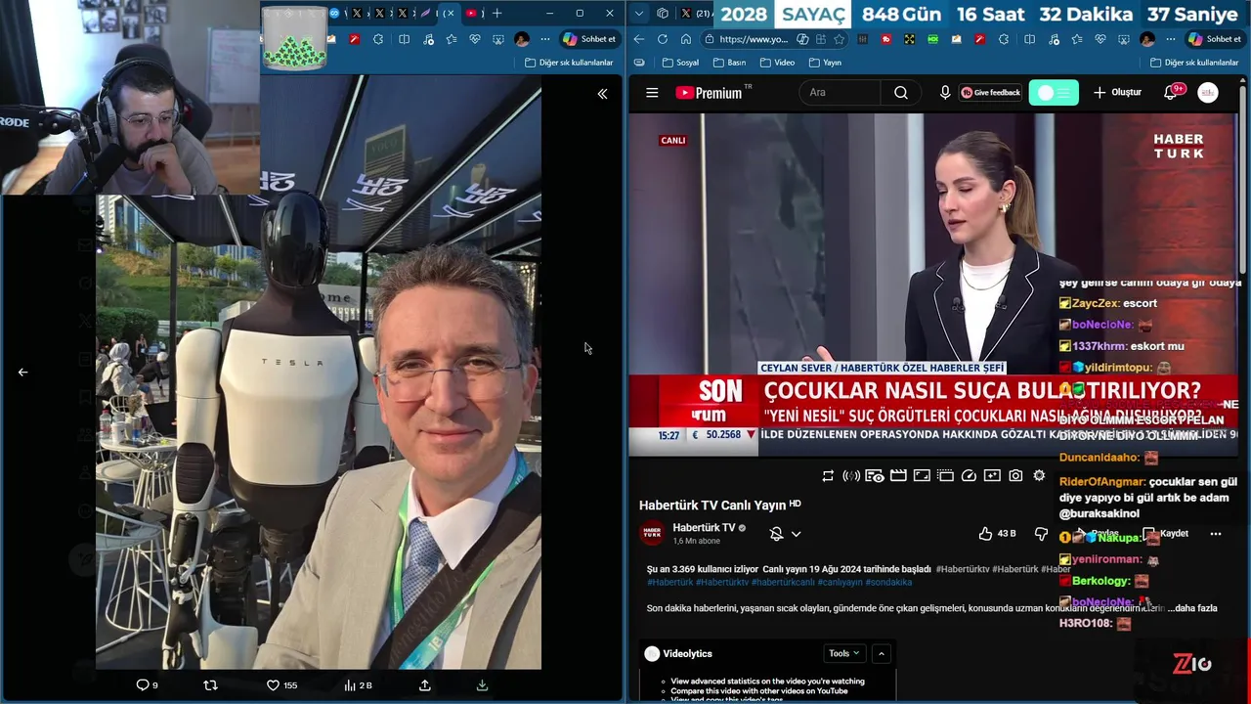The width and height of the screenshot is (1251, 704).
Task: Open 'Basın' bookmarks folder
Action: click(x=729, y=63)
